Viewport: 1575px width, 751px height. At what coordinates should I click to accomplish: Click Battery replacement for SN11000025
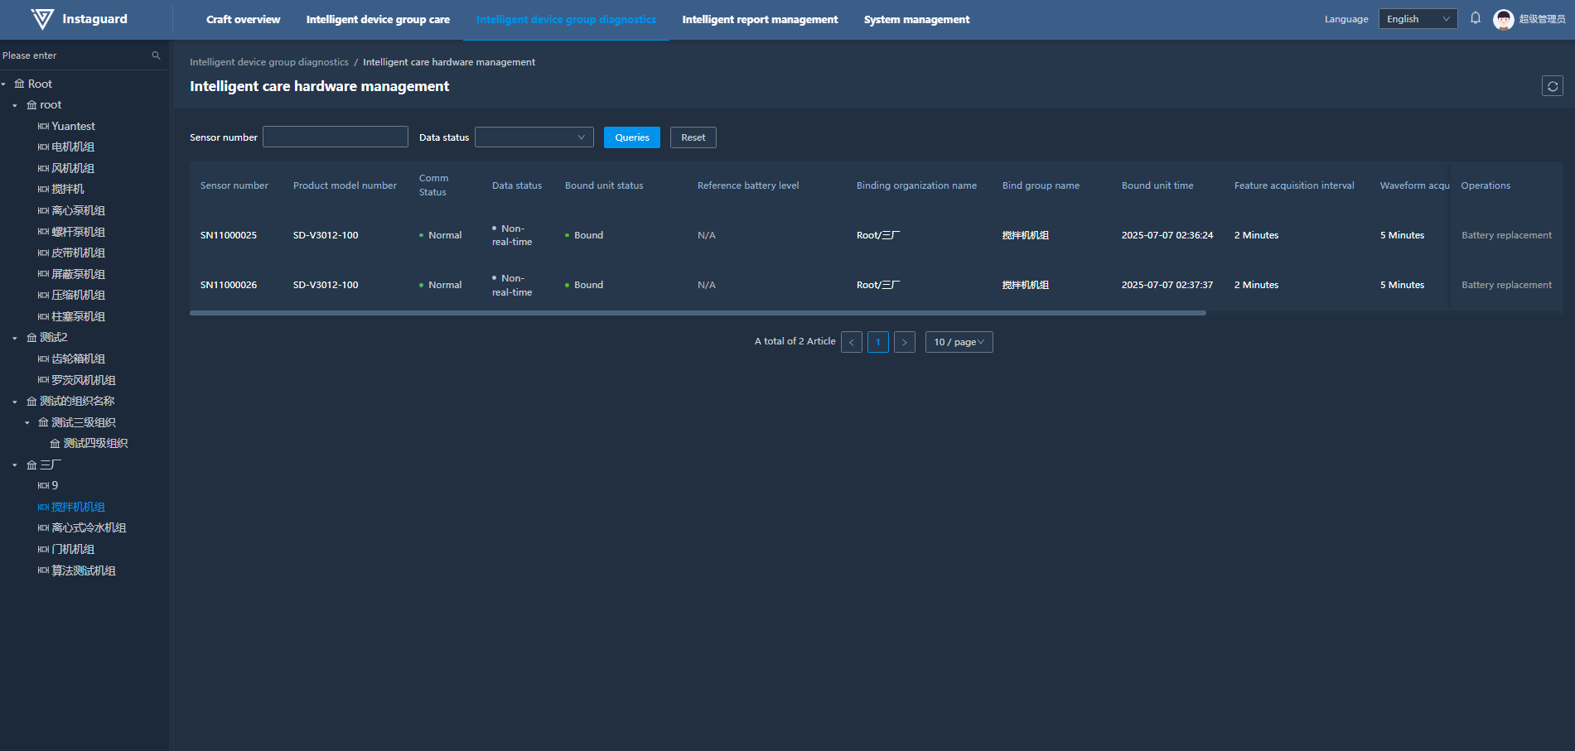(x=1505, y=235)
